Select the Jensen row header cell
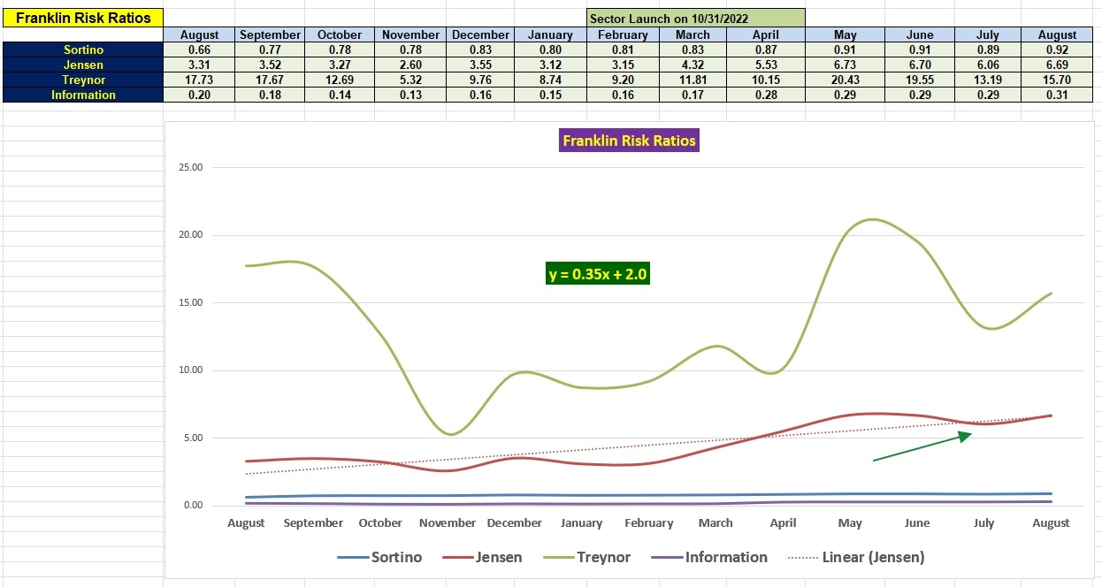Viewport: 1102px width, 587px height. [x=83, y=65]
